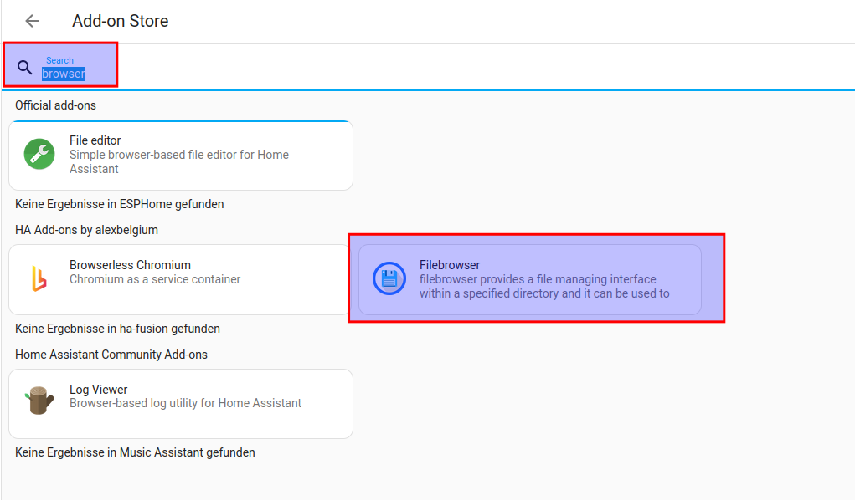855x500 pixels.
Task: Click "Keine Ergebnisse in ESPHome gefunden" text
Action: coord(119,204)
